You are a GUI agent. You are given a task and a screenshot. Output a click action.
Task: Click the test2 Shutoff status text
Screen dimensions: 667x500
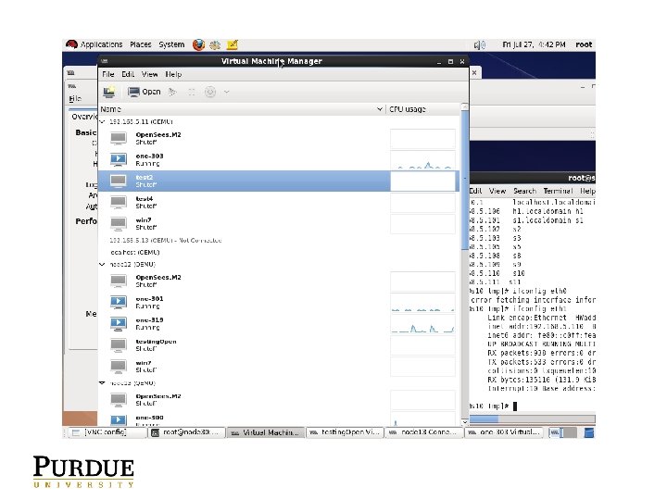coord(146,185)
